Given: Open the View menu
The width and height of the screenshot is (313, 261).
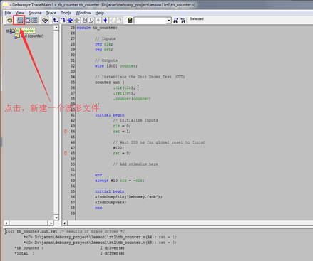Looking at the screenshot, I should point(20,13).
